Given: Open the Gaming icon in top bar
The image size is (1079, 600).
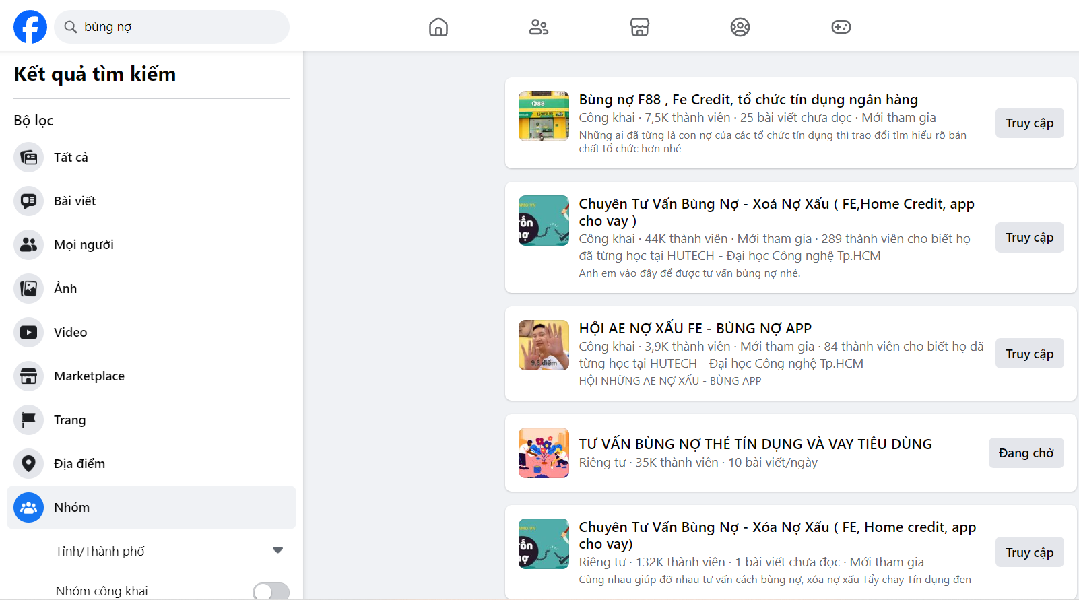Looking at the screenshot, I should (841, 27).
